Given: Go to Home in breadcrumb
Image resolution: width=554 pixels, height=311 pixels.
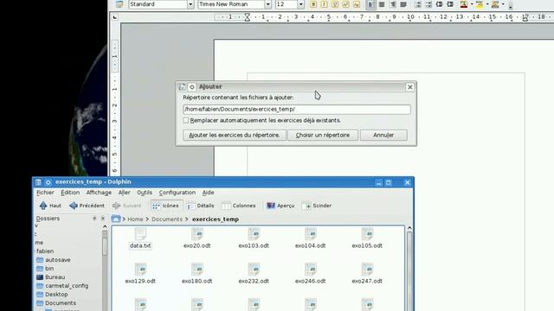Looking at the screenshot, I should (135, 219).
